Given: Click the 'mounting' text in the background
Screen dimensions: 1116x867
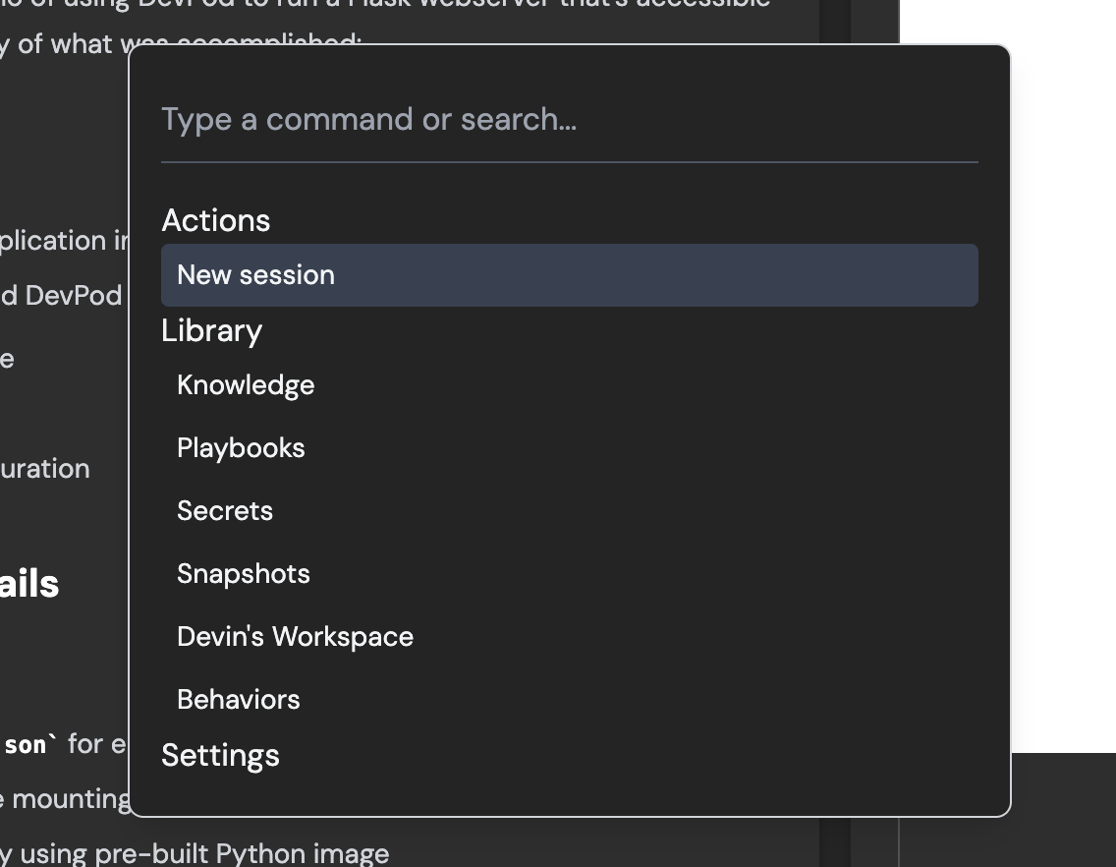Looking at the screenshot, I should coord(69,799).
